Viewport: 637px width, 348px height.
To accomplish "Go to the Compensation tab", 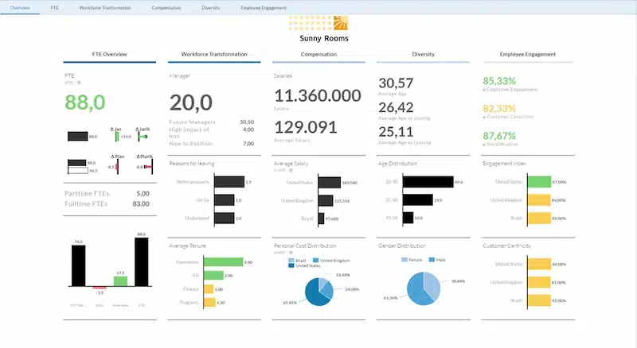I will click(x=166, y=6).
